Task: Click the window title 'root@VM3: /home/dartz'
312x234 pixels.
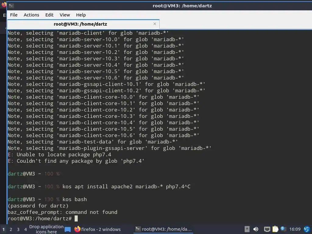Action: tap(182, 6)
